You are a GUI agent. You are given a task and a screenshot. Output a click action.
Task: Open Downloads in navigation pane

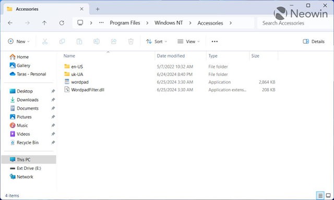25,99
